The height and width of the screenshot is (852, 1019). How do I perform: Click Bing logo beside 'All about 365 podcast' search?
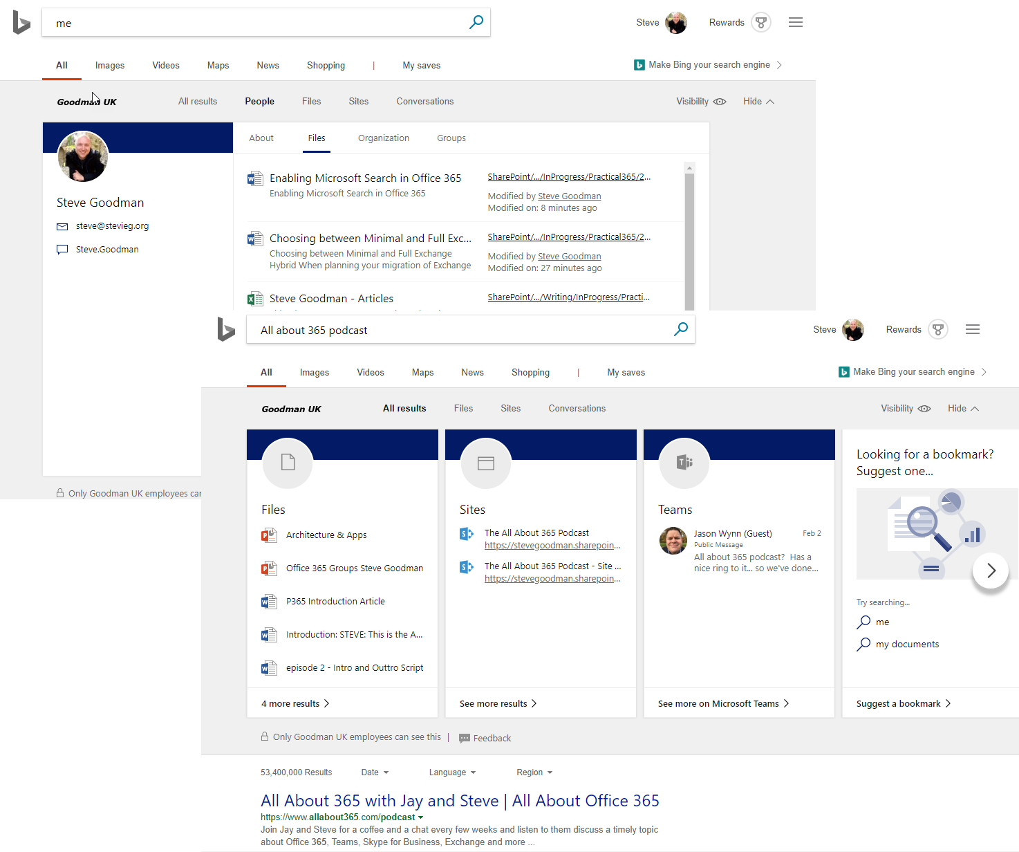point(226,329)
